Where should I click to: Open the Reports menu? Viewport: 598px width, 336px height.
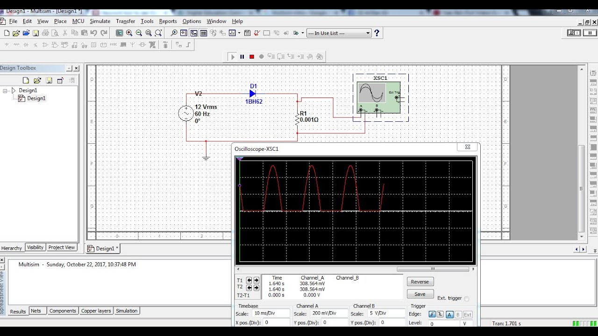(x=168, y=21)
